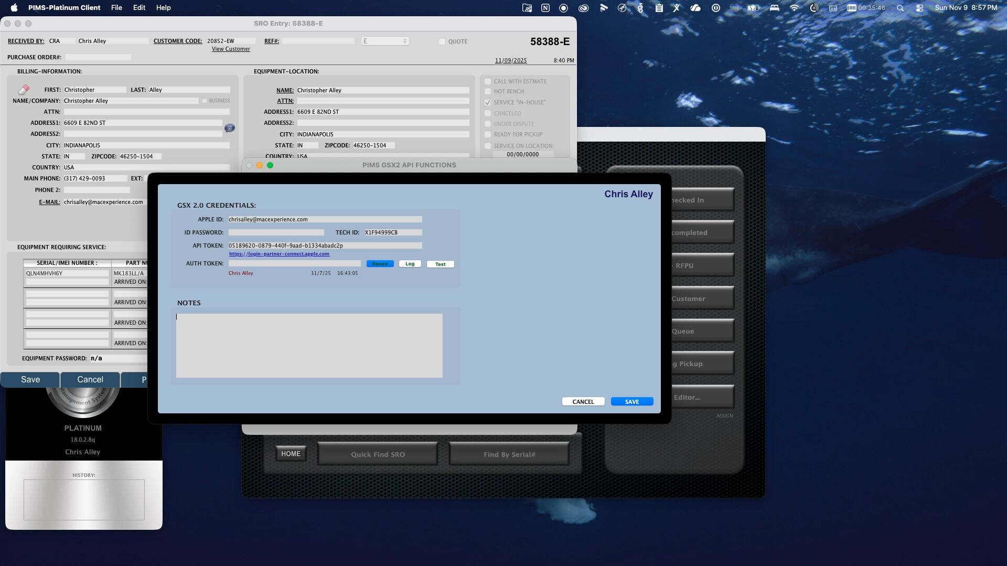Open Control Center icon in menu bar
1007x566 pixels.
click(919, 8)
